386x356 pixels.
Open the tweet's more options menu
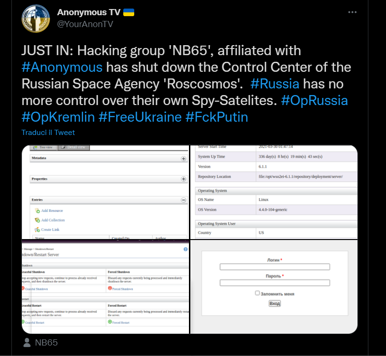[352, 12]
